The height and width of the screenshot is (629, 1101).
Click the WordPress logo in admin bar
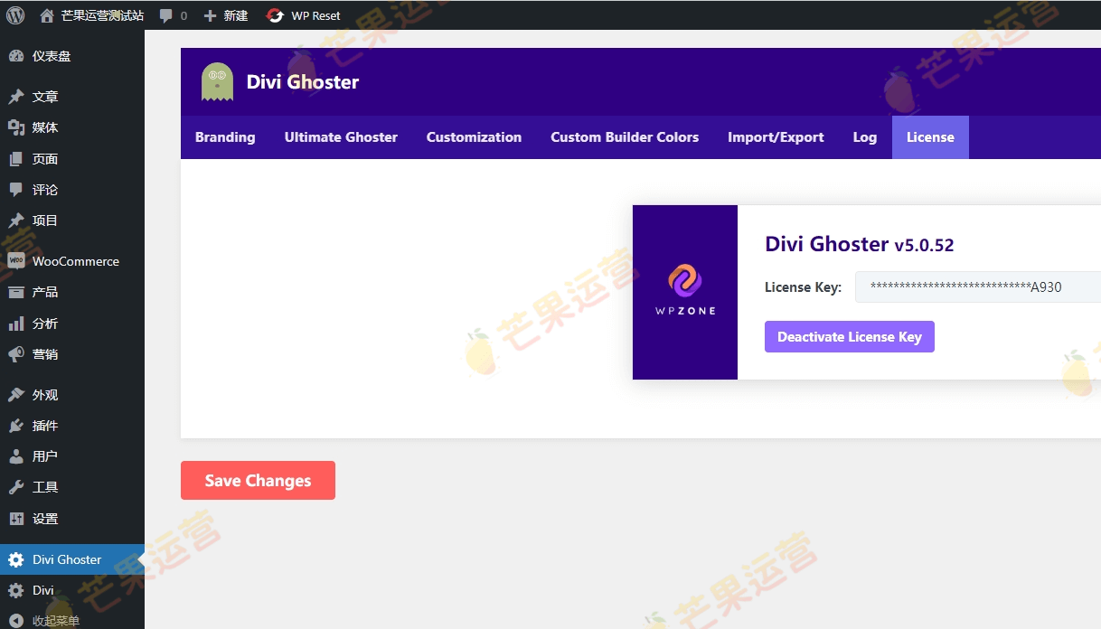click(14, 14)
